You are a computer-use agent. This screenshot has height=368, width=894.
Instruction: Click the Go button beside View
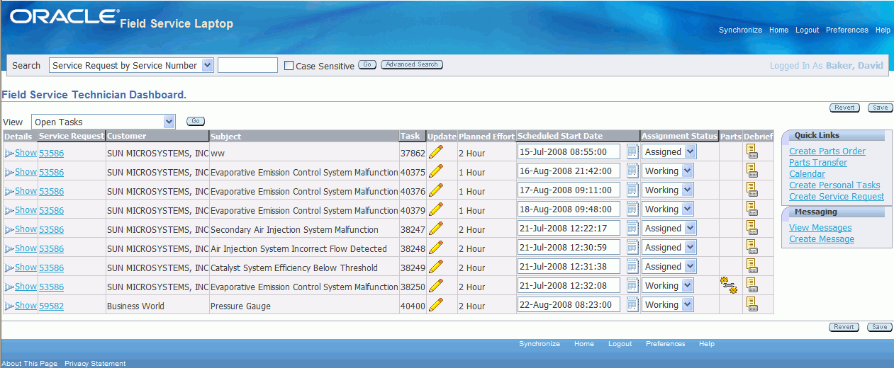pos(196,121)
